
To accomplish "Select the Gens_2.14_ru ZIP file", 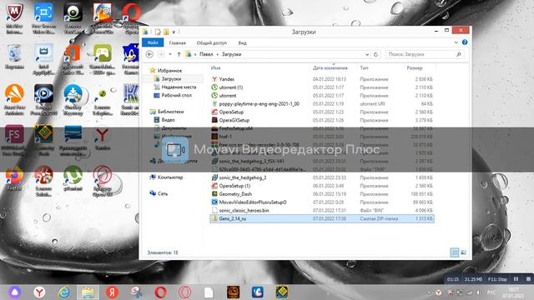I will pyautogui.click(x=322, y=218).
